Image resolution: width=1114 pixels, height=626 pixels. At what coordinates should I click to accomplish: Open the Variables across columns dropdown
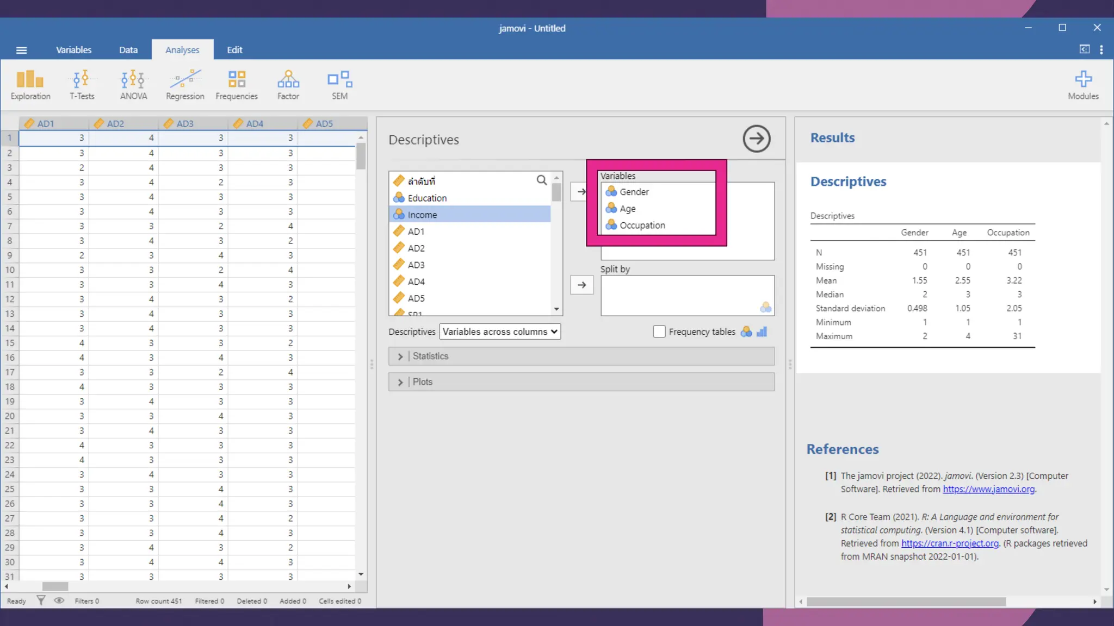[499, 331]
